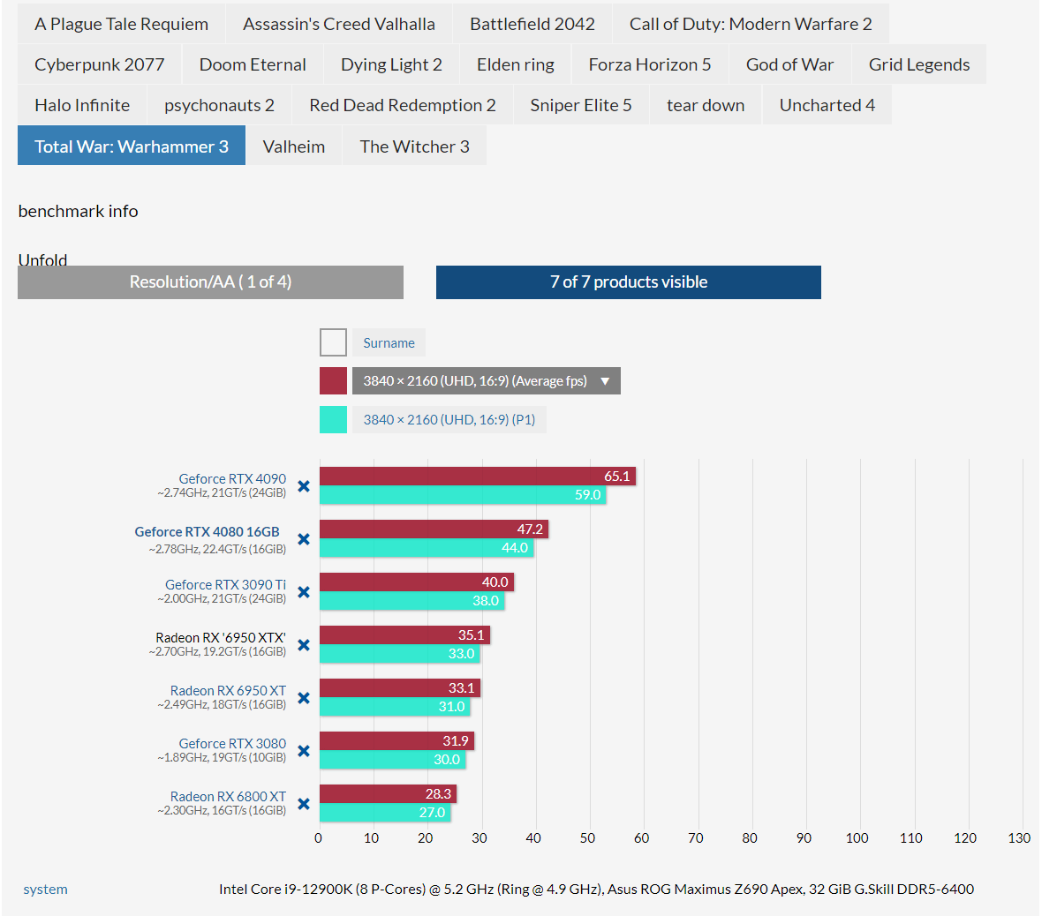The width and height of the screenshot is (1042, 916).
Task: Toggle the 3840 × 2160 (P1) legend series
Action: pyautogui.click(x=449, y=420)
